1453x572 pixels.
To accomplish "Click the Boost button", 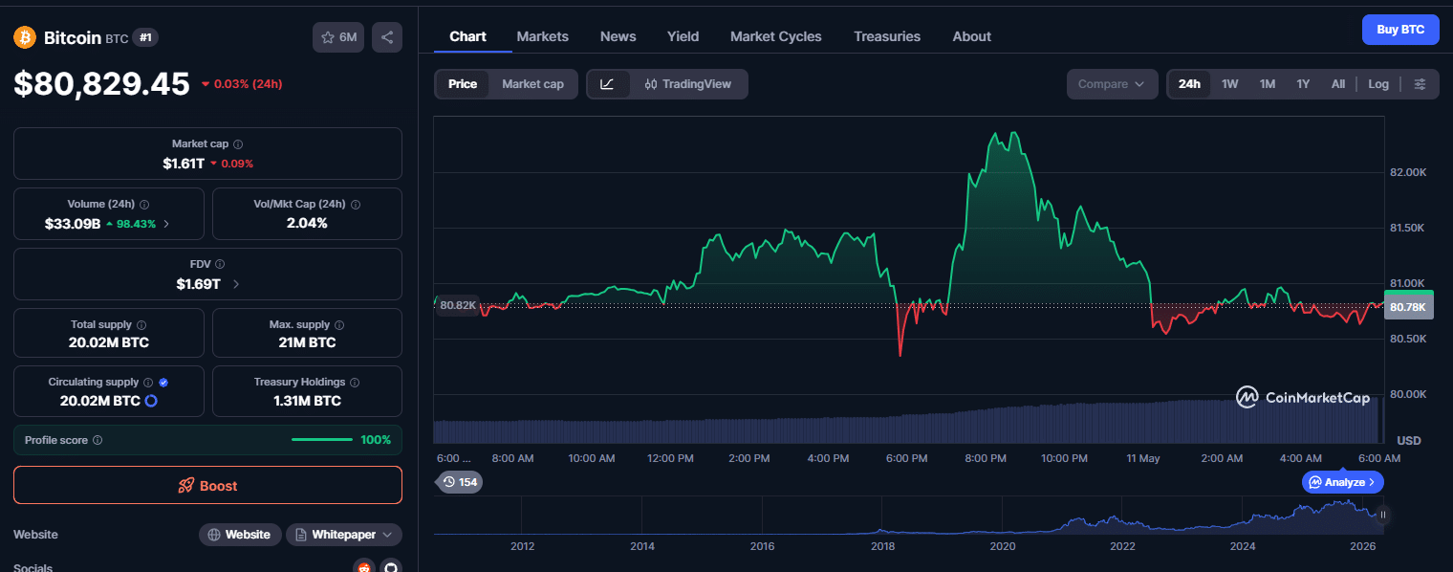I will point(207,485).
